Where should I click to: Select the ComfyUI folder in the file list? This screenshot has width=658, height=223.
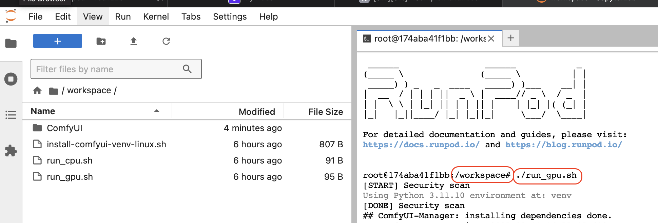pos(64,128)
